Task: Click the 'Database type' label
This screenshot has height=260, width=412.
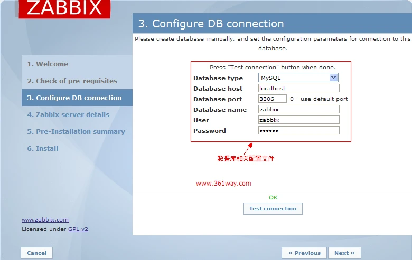Action: click(218, 78)
